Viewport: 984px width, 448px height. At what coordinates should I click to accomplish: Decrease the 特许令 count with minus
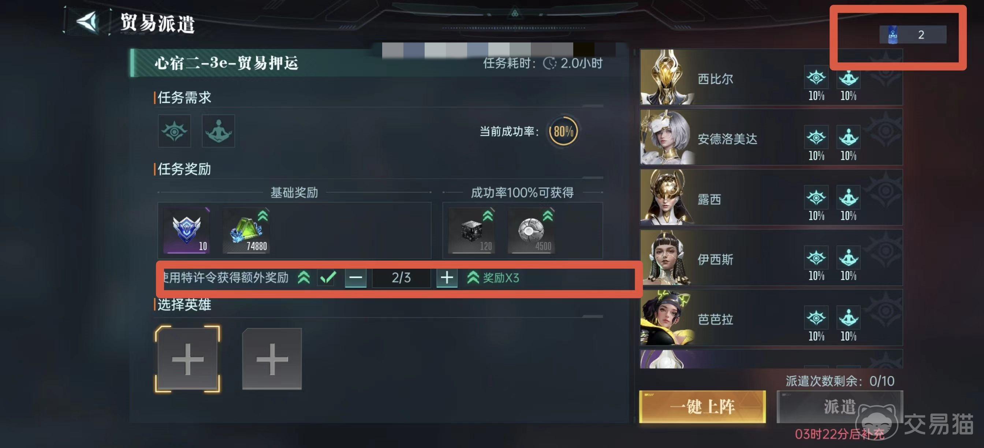click(355, 278)
